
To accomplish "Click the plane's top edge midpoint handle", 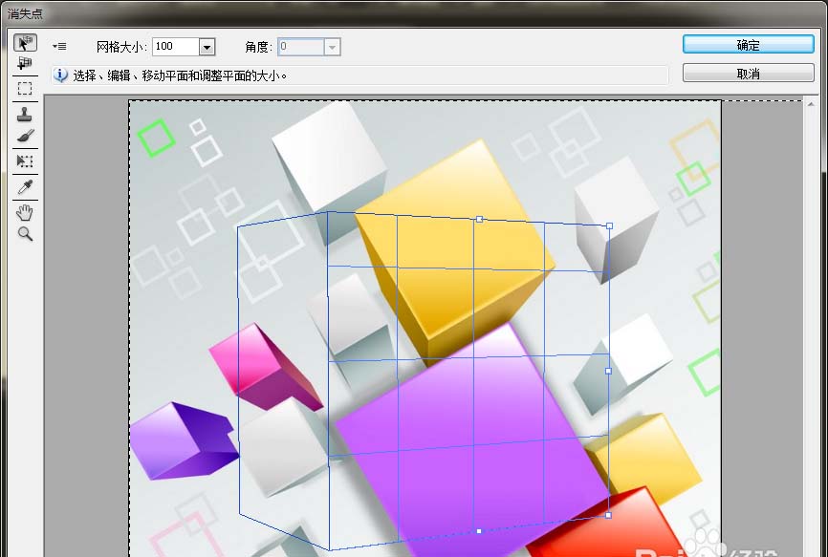I will click(479, 219).
